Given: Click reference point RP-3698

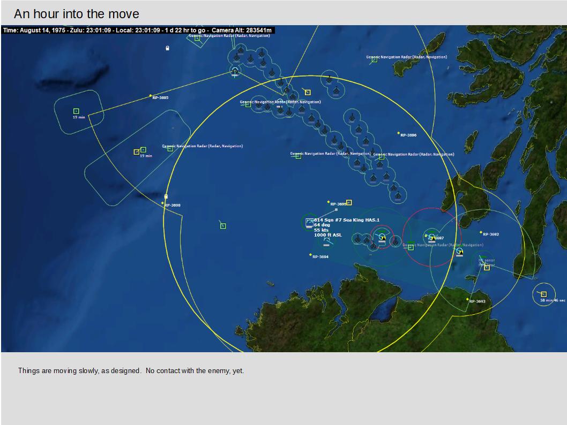Looking at the screenshot, I should (162, 203).
